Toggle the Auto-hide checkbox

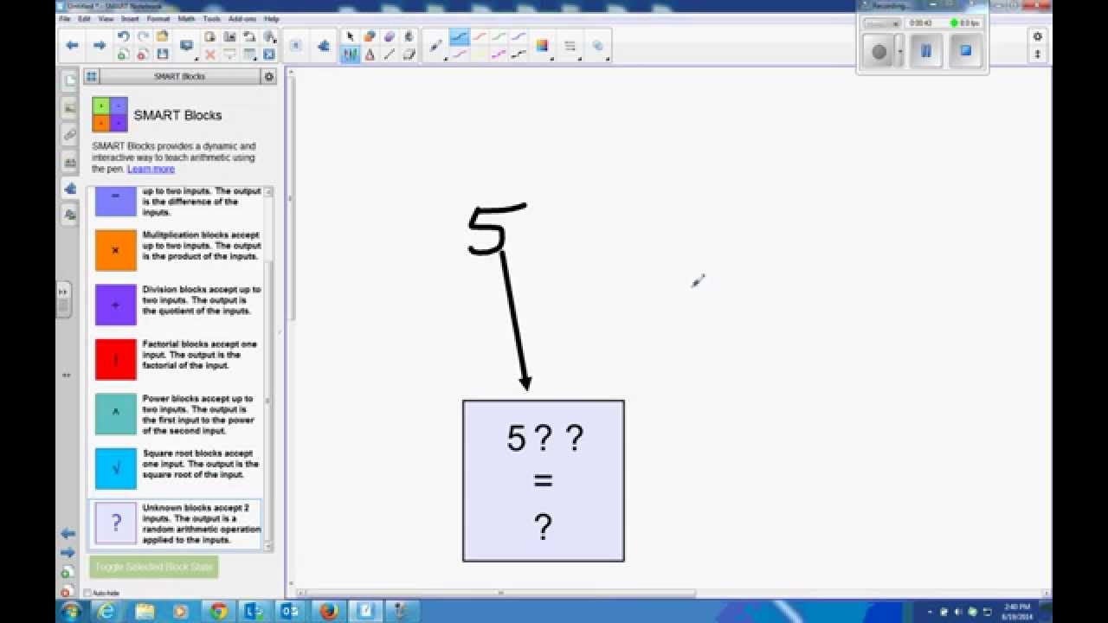(x=87, y=593)
